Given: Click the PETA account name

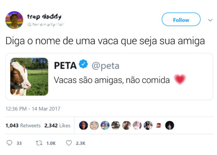Looking at the screenshot, I should click(65, 66).
